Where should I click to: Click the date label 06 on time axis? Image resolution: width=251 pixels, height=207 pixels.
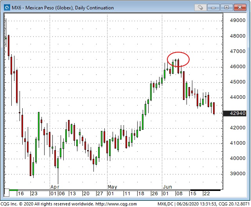click(x=62, y=194)
